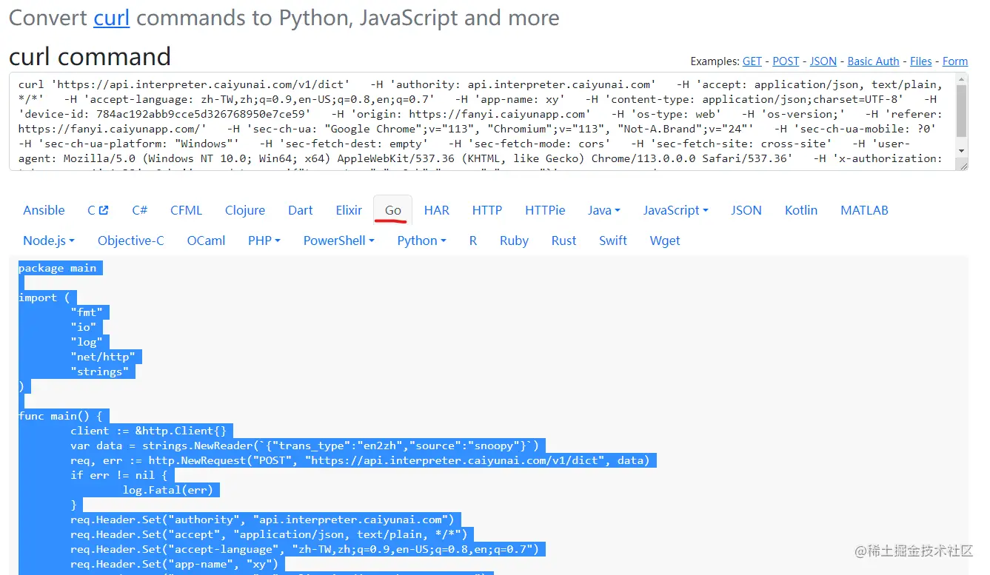Expand the PHP dropdown

click(264, 241)
